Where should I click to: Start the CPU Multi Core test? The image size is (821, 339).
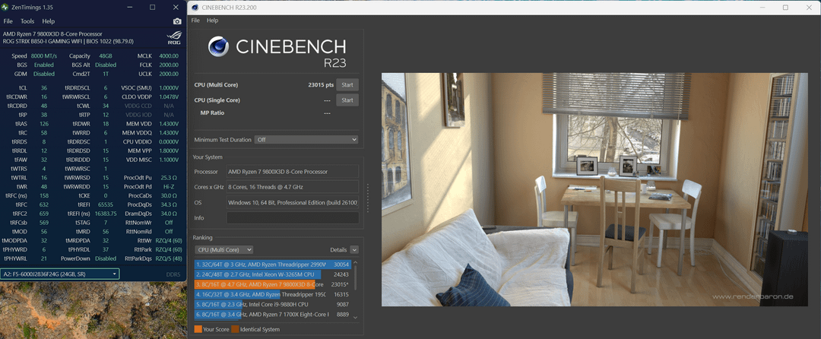tap(347, 85)
